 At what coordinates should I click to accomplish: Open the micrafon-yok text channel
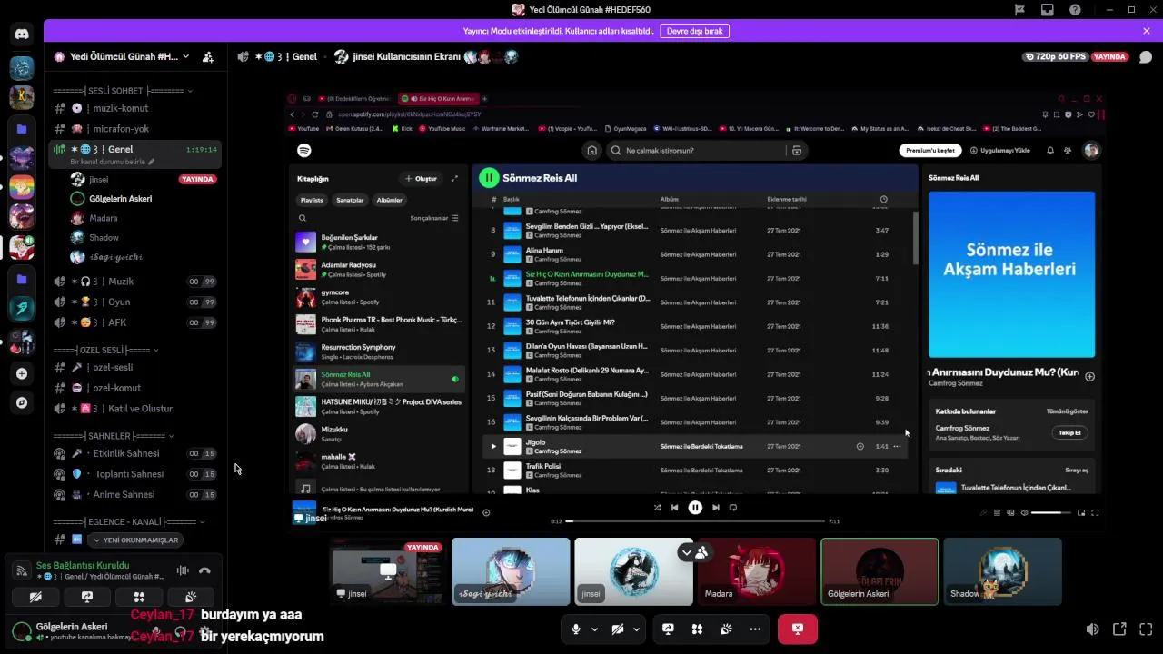click(134, 129)
